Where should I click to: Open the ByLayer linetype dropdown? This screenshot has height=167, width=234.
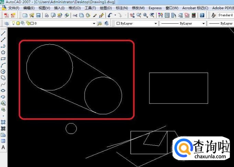(203, 23)
